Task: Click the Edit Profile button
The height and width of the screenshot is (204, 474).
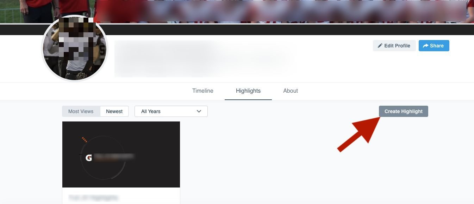Action: [394, 46]
